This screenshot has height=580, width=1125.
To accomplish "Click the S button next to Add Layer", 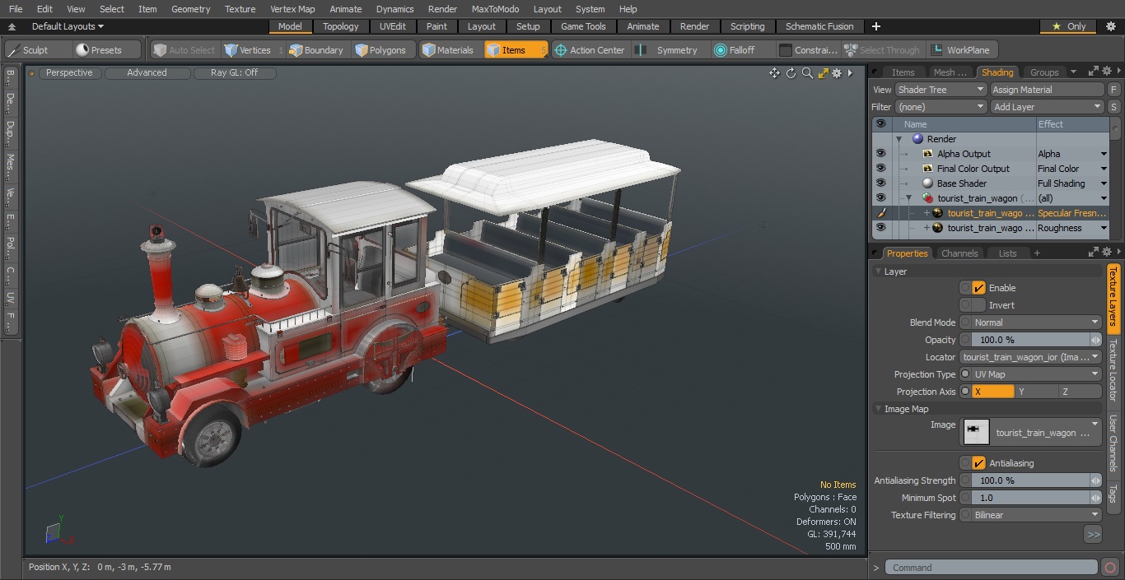I will (1113, 107).
